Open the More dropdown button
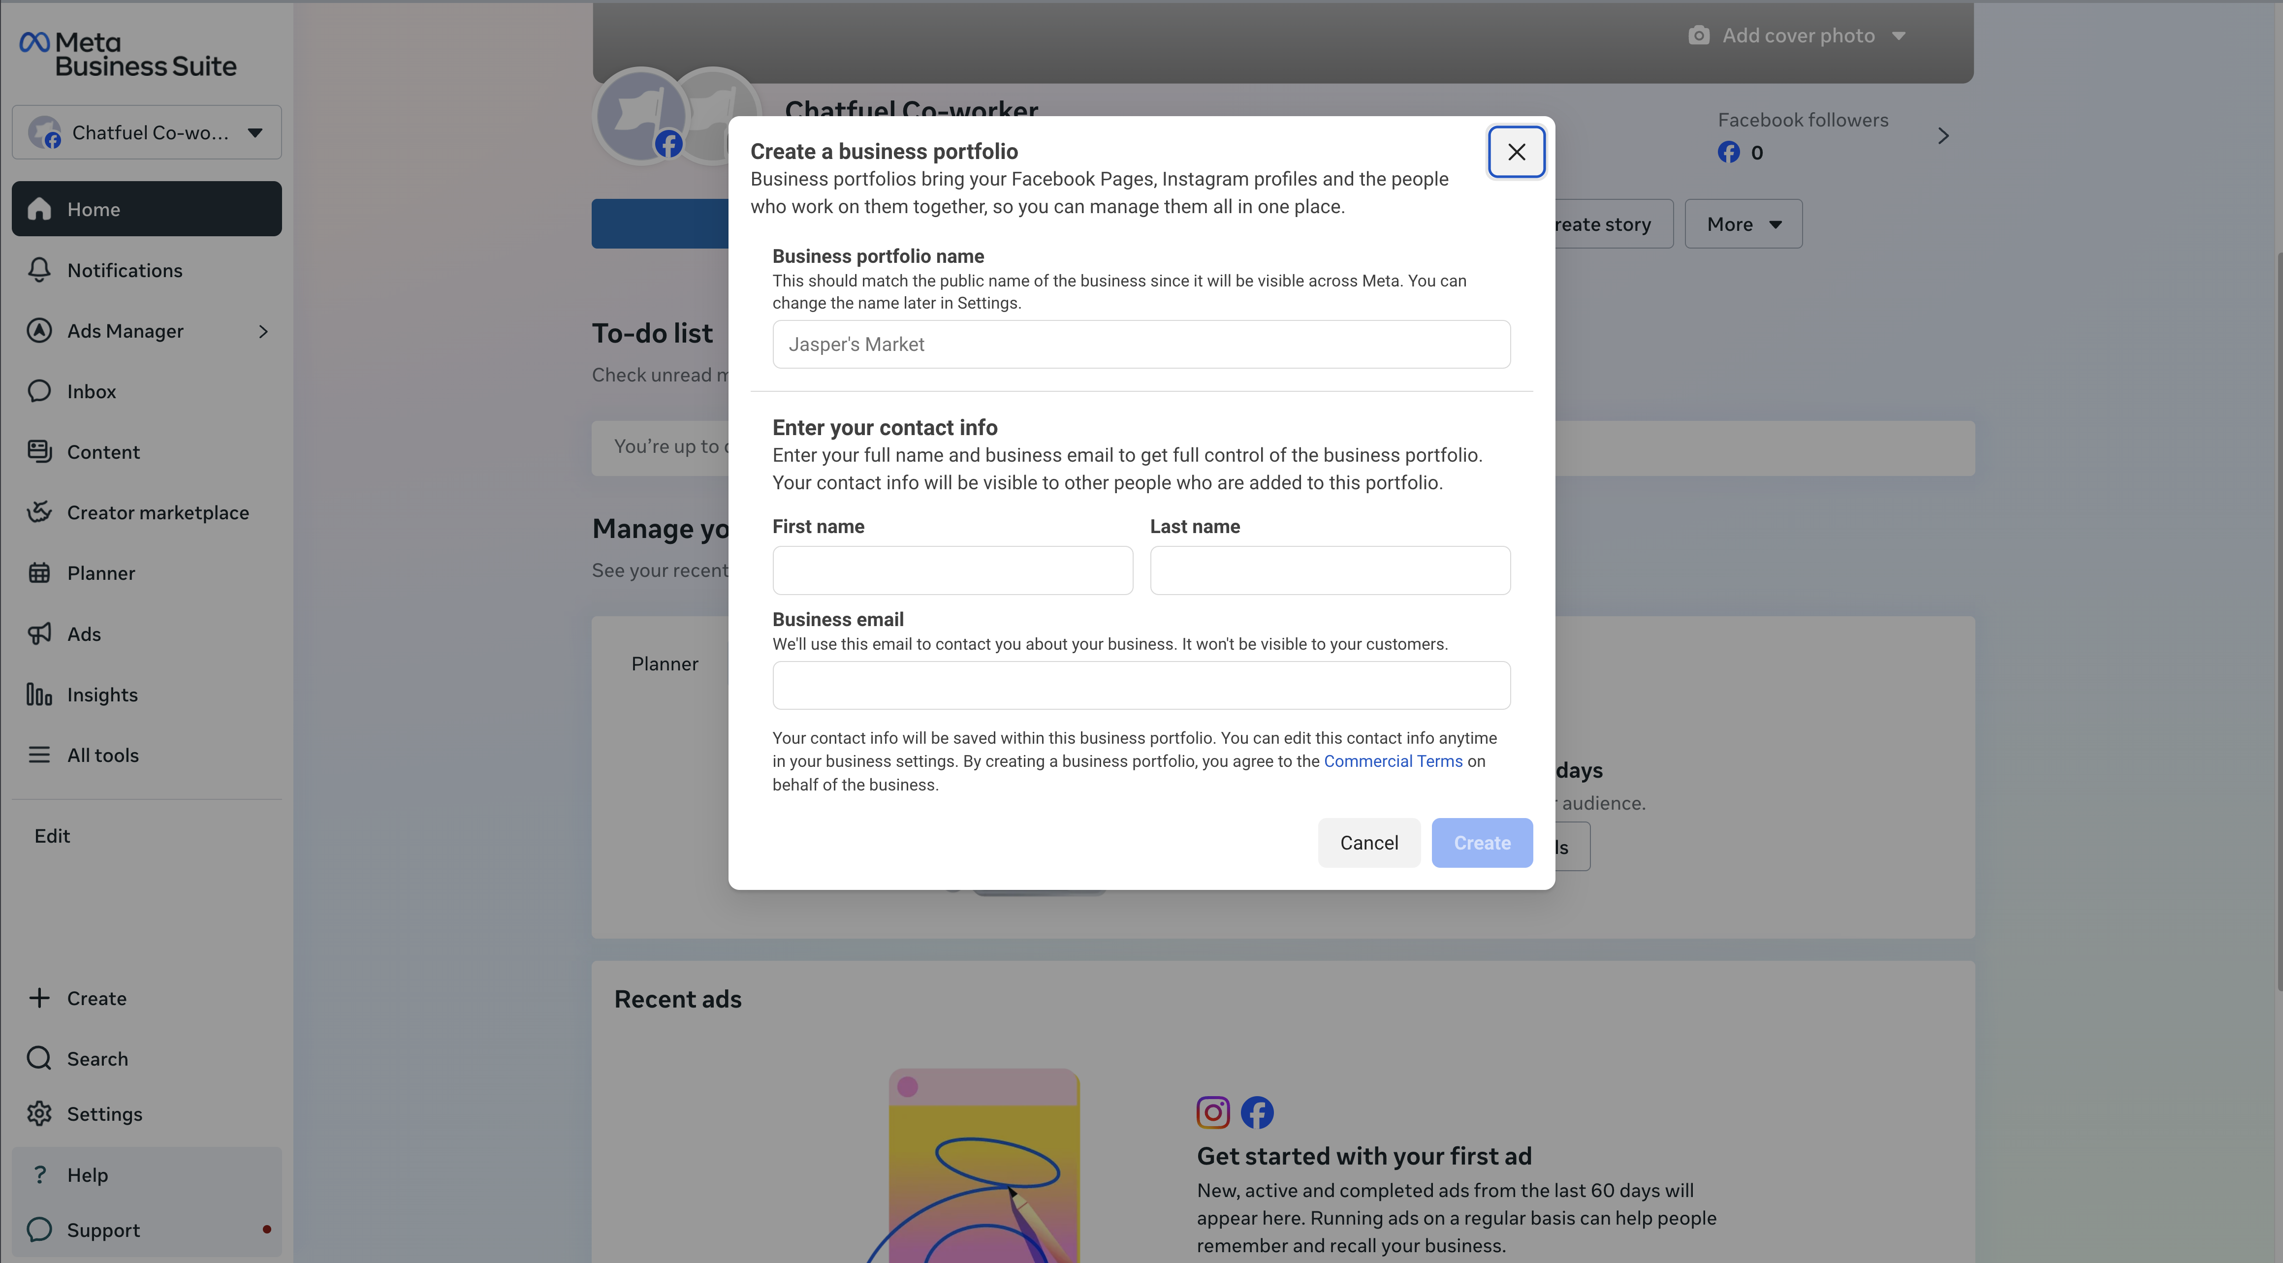 click(1744, 224)
